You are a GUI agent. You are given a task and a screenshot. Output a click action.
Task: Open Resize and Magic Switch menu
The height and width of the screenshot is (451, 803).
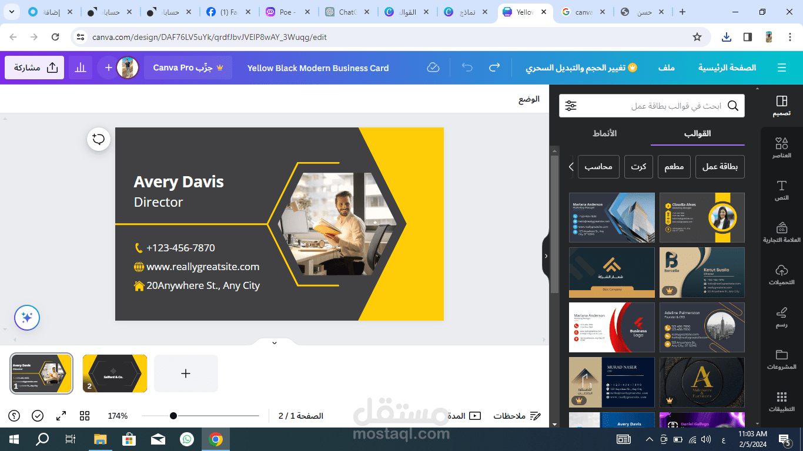click(581, 68)
